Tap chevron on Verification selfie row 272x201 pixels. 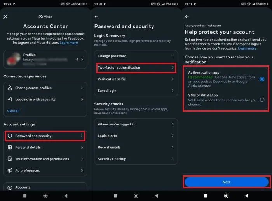click(173, 79)
